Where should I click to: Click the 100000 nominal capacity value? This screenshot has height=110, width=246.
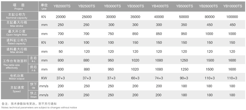[232, 17]
